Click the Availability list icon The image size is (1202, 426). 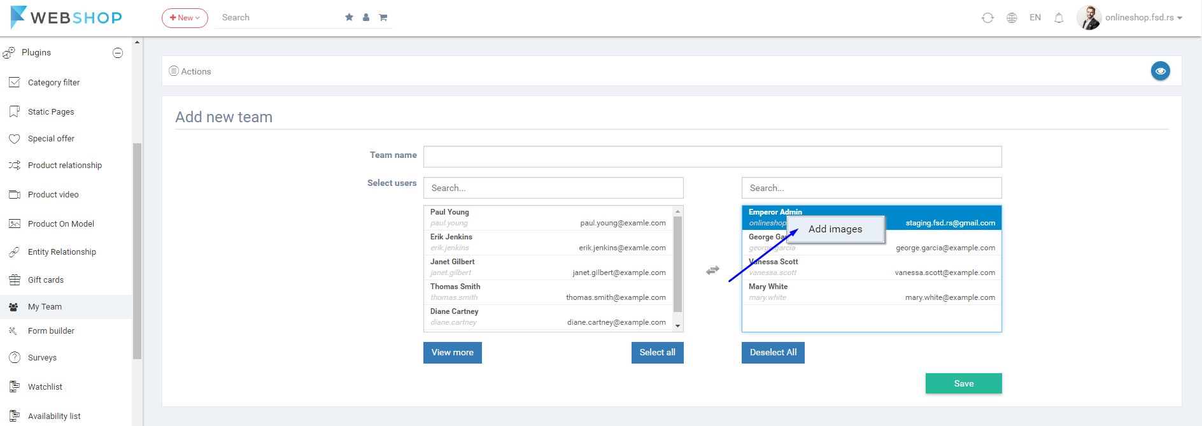[x=15, y=416]
